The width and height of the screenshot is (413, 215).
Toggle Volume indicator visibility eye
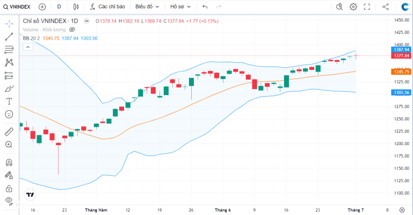[x=72, y=30]
